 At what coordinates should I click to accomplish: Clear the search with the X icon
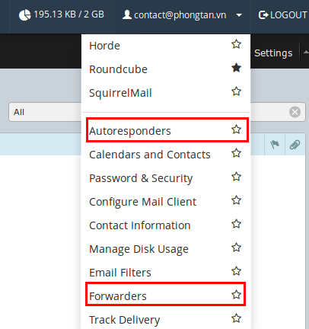tap(295, 112)
